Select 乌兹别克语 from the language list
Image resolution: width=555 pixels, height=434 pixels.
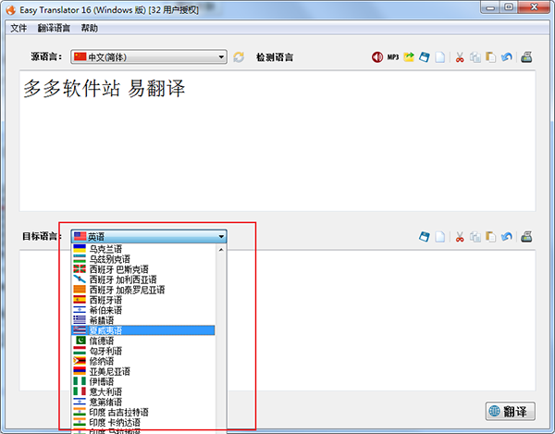click(x=143, y=259)
